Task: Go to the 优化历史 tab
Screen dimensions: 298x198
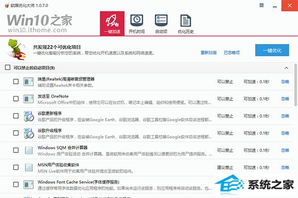Action: pos(186,24)
